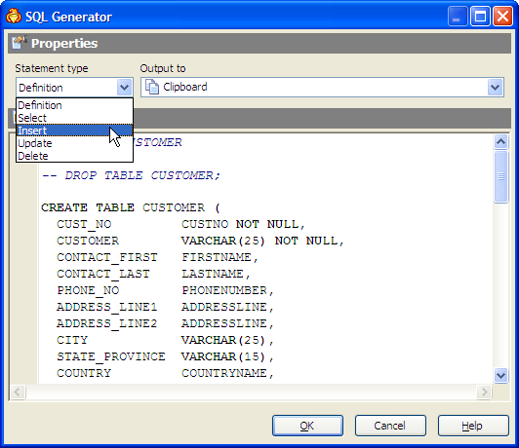Click the horizontal scrollbar left arrow
The width and height of the screenshot is (519, 448).
click(18, 392)
